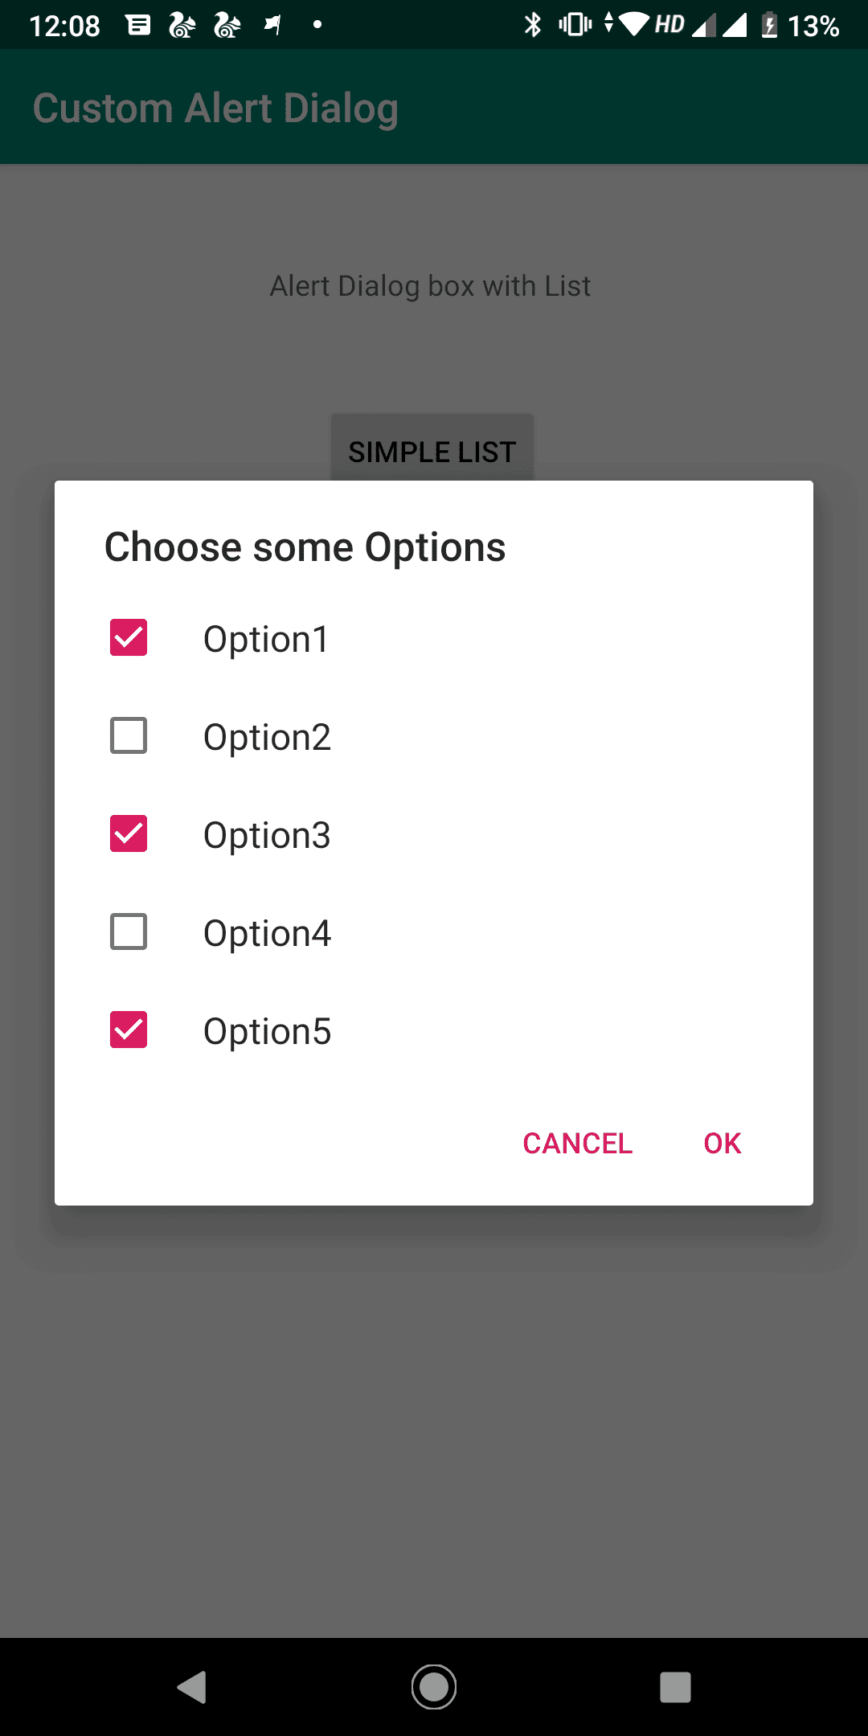Uncheck Option3 in the dialog
The width and height of the screenshot is (868, 1736).
tap(128, 833)
